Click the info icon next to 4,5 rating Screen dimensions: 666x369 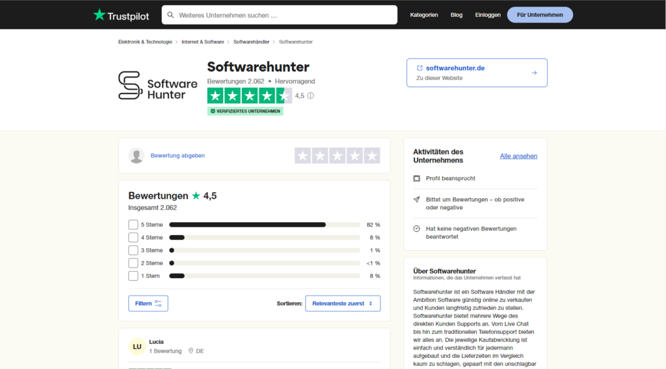(x=310, y=95)
